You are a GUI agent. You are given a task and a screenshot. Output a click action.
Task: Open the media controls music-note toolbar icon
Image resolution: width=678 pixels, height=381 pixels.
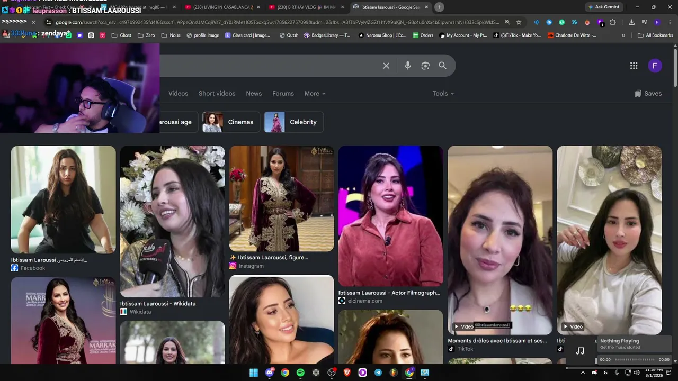644,22
